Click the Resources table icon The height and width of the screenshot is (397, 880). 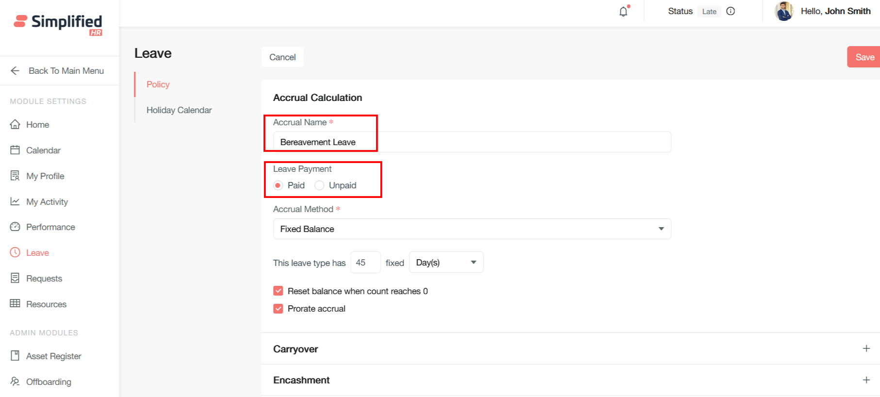(x=15, y=304)
